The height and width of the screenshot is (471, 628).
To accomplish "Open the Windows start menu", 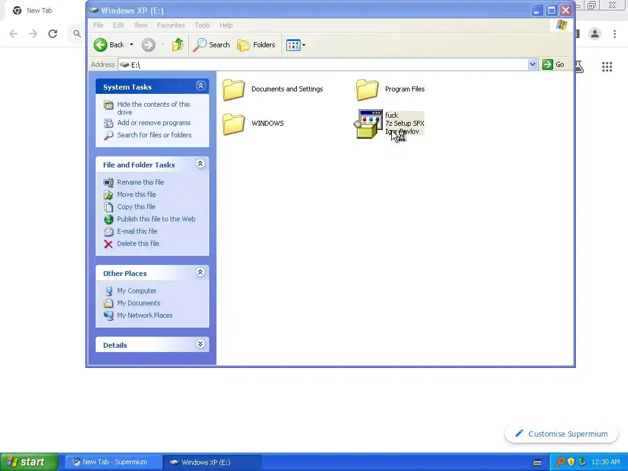I will 29,462.
